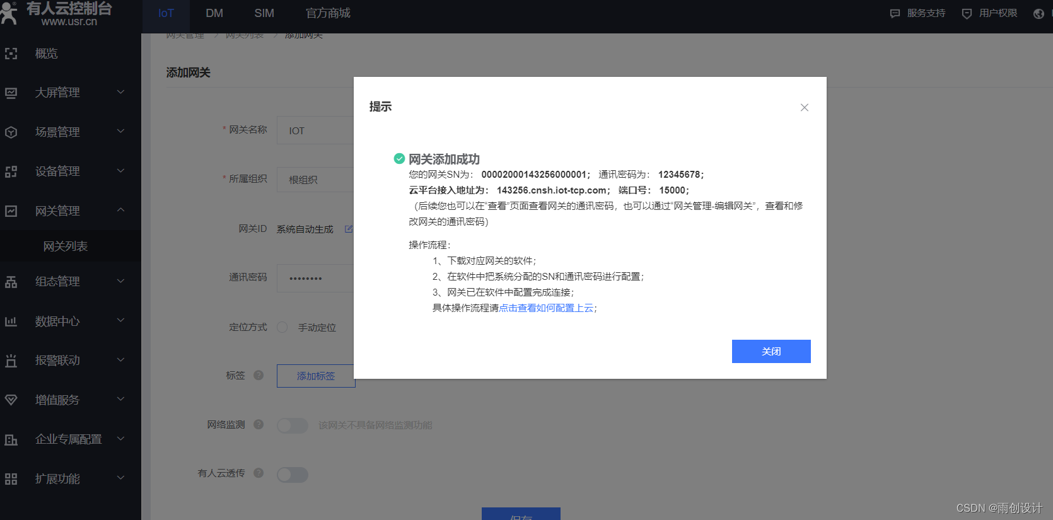
Task: Click the 网关管理 chart icon
Action: coord(11,211)
